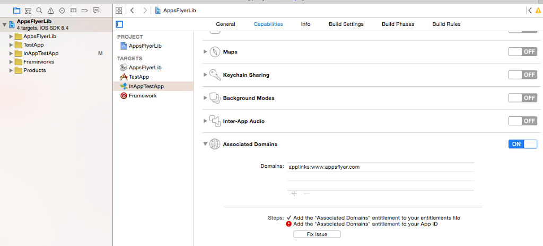
Task: Click the related items grid icon
Action: (x=119, y=11)
